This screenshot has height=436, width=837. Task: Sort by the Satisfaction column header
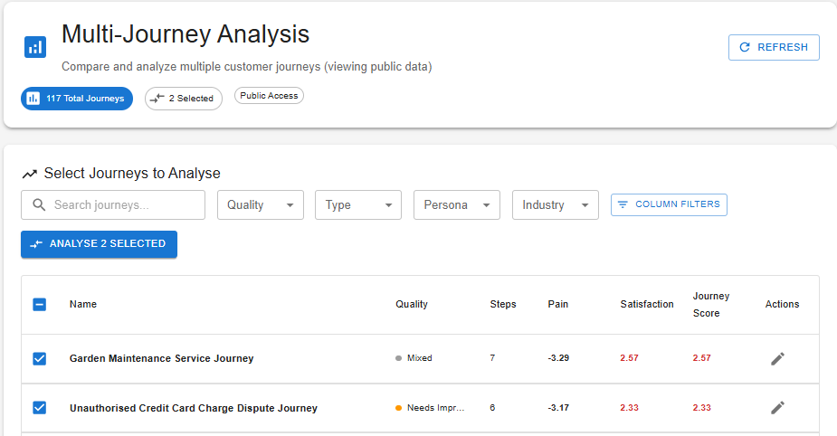point(647,305)
